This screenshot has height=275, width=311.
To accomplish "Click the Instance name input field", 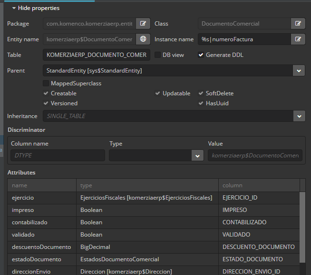I will pyautogui.click(x=243, y=39).
